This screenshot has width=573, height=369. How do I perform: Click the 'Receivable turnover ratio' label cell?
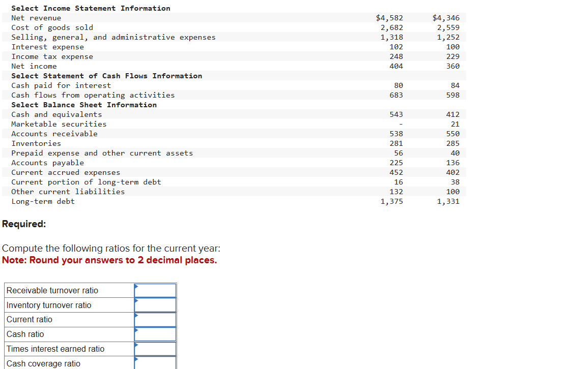[69, 291]
